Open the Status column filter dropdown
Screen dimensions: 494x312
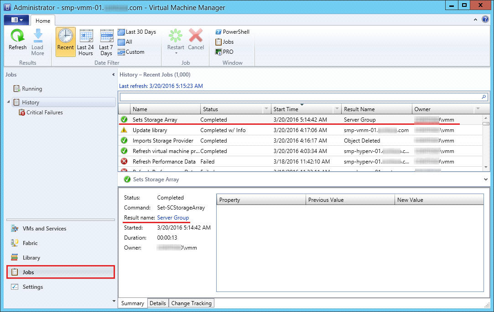pos(266,109)
